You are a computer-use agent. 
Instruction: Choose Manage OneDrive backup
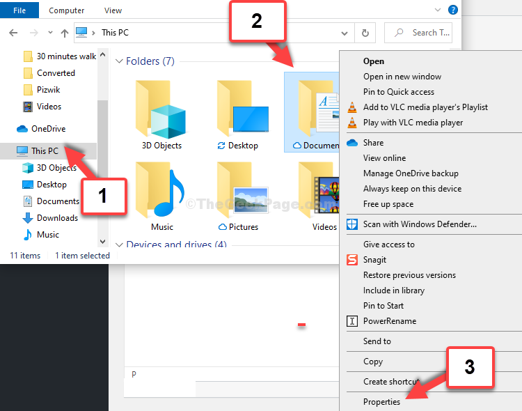tap(411, 173)
